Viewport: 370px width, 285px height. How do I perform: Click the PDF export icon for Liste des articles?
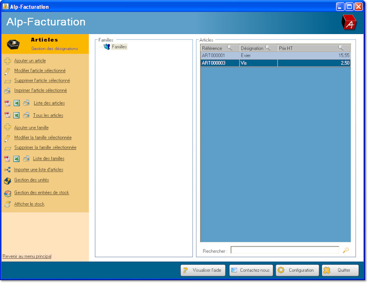tap(7, 103)
